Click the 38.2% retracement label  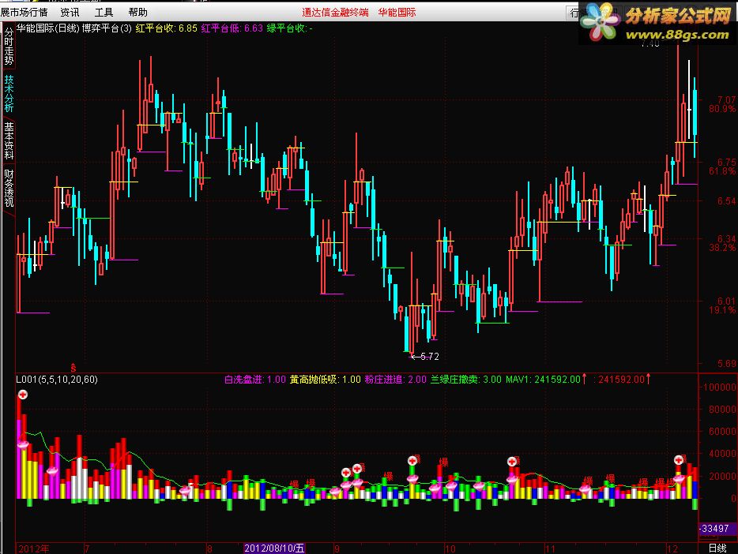tap(722, 248)
